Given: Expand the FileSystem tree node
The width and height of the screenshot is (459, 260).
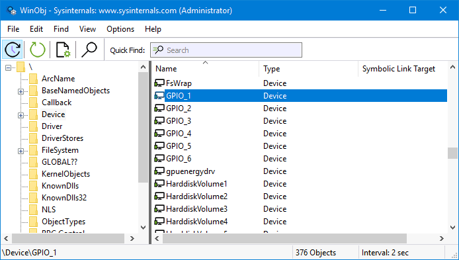Looking at the screenshot, I should click(x=21, y=151).
